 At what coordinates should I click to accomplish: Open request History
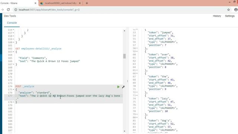tap(217, 16)
